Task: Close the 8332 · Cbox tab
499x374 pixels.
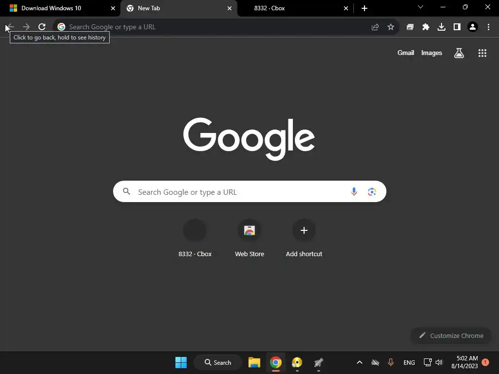Action: (346, 8)
